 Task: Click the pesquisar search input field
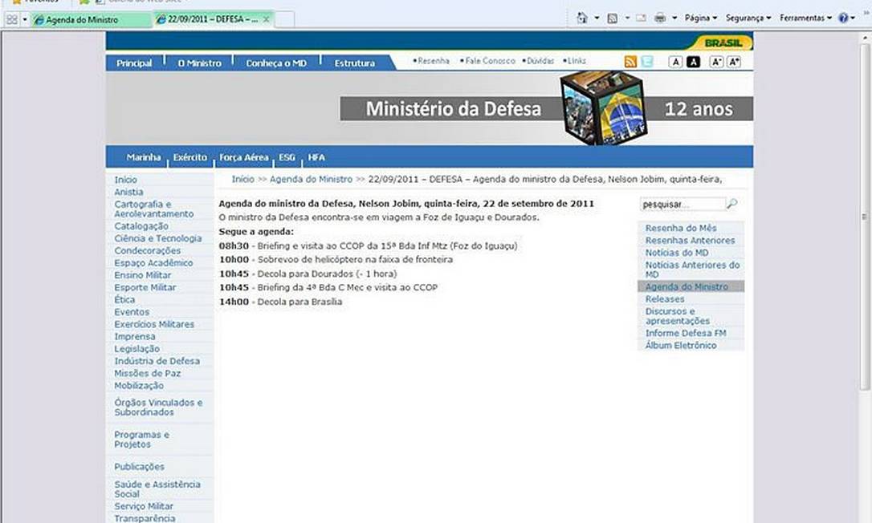(681, 205)
